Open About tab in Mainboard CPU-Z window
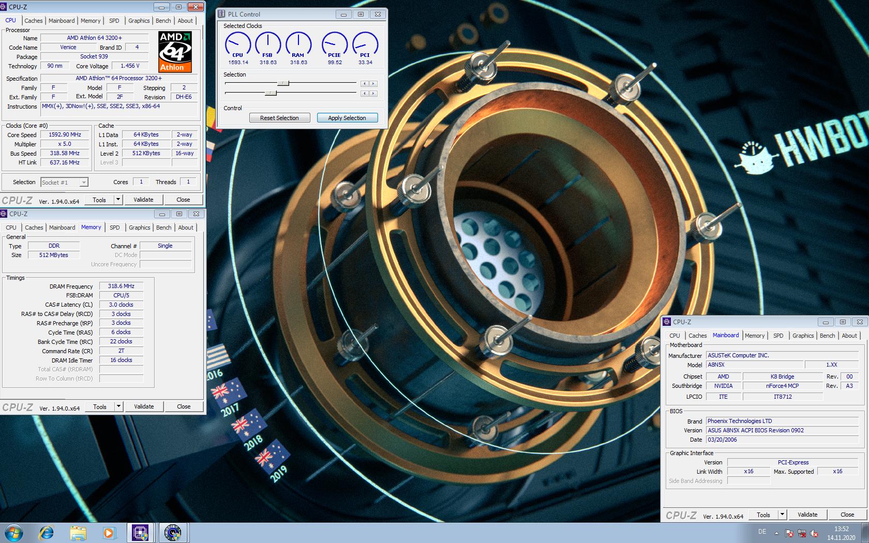The width and height of the screenshot is (869, 543). (849, 336)
